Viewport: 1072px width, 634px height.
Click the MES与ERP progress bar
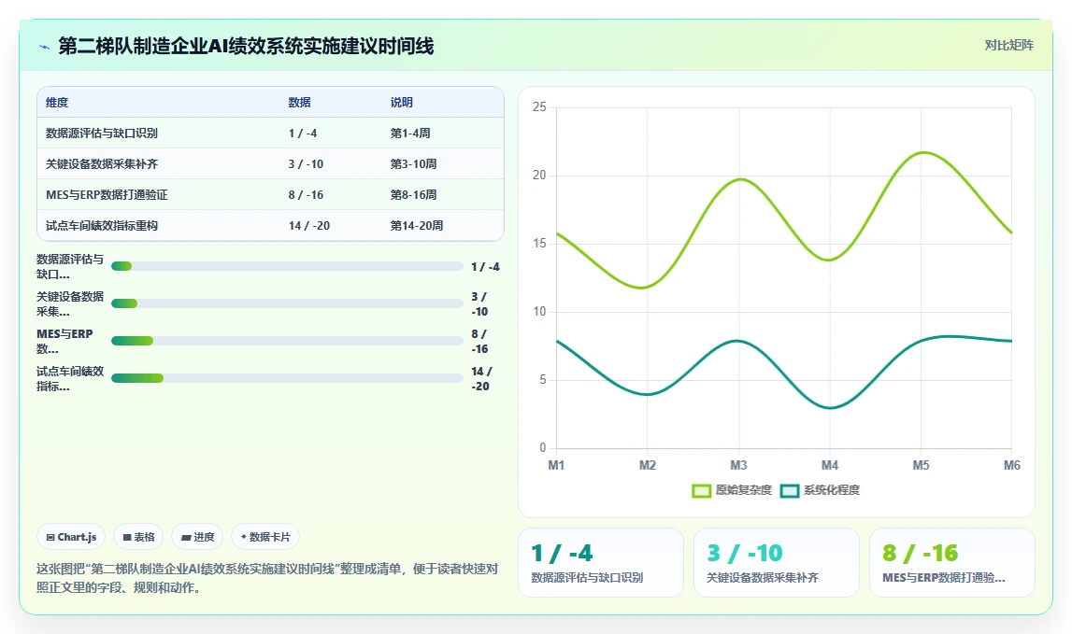pyautogui.click(x=287, y=341)
